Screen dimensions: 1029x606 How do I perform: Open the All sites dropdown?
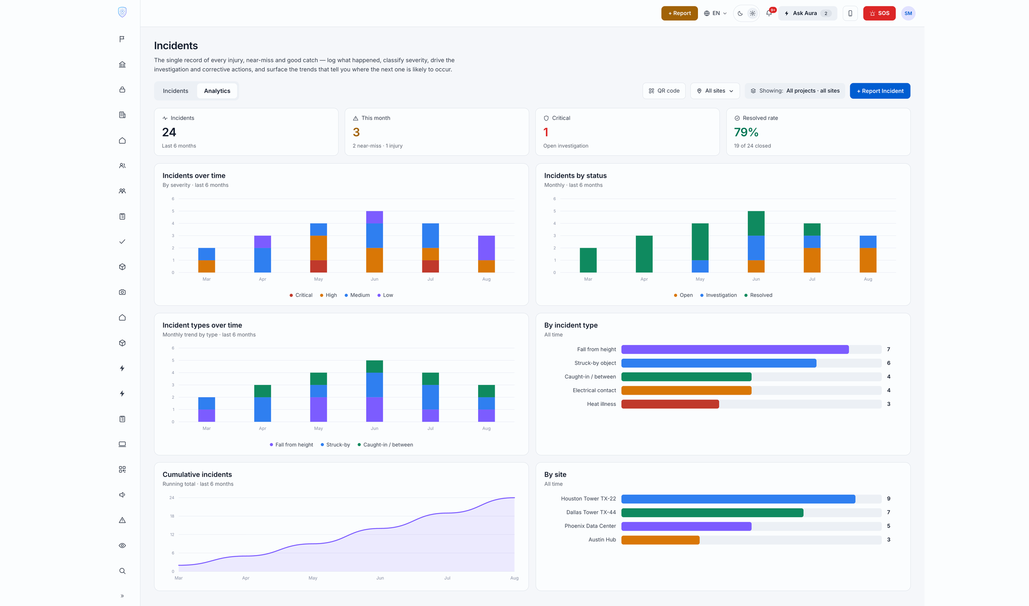(715, 91)
